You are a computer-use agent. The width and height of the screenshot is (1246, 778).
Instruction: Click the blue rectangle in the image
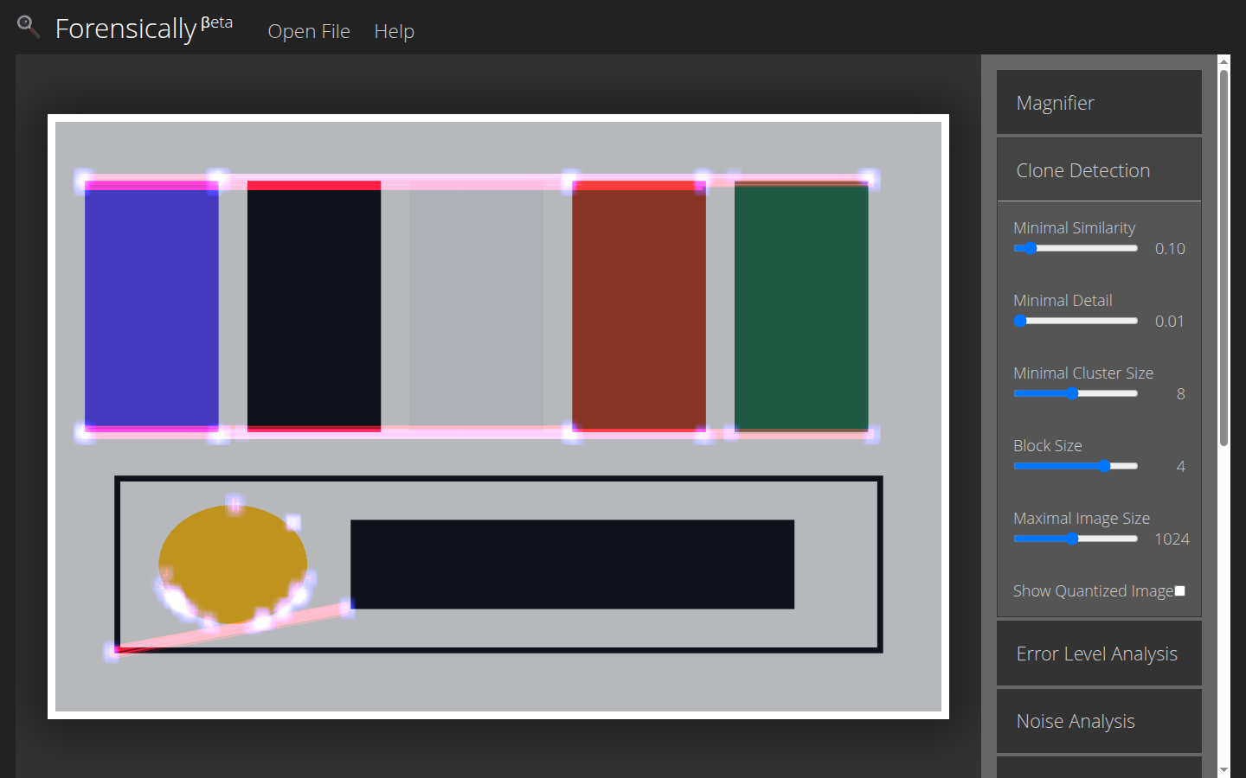pos(151,306)
